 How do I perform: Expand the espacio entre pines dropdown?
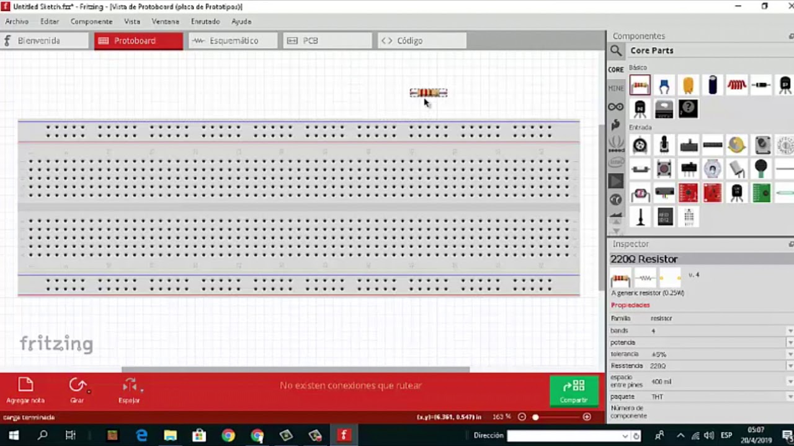point(790,382)
